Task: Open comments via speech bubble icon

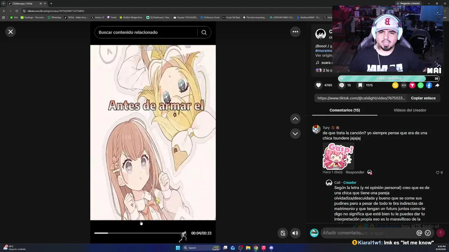Action: 341,85
